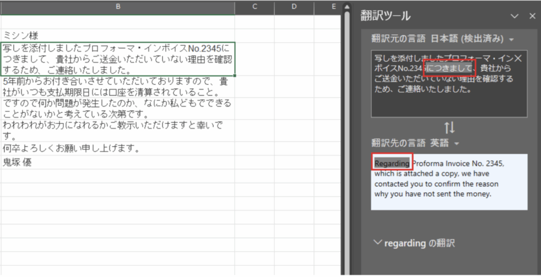Select cell starting with 5年前からお付き合い

click(x=118, y=87)
